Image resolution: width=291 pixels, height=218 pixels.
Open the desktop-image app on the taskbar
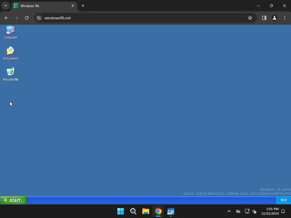click(171, 211)
